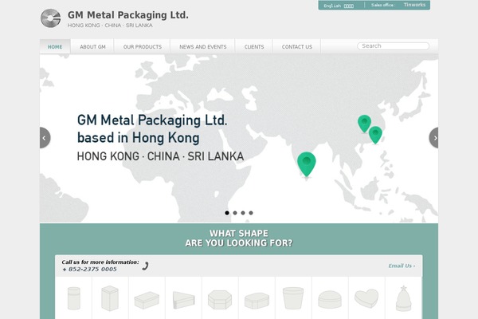The width and height of the screenshot is (478, 319).
Task: Go to News and Events
Action: tap(202, 47)
